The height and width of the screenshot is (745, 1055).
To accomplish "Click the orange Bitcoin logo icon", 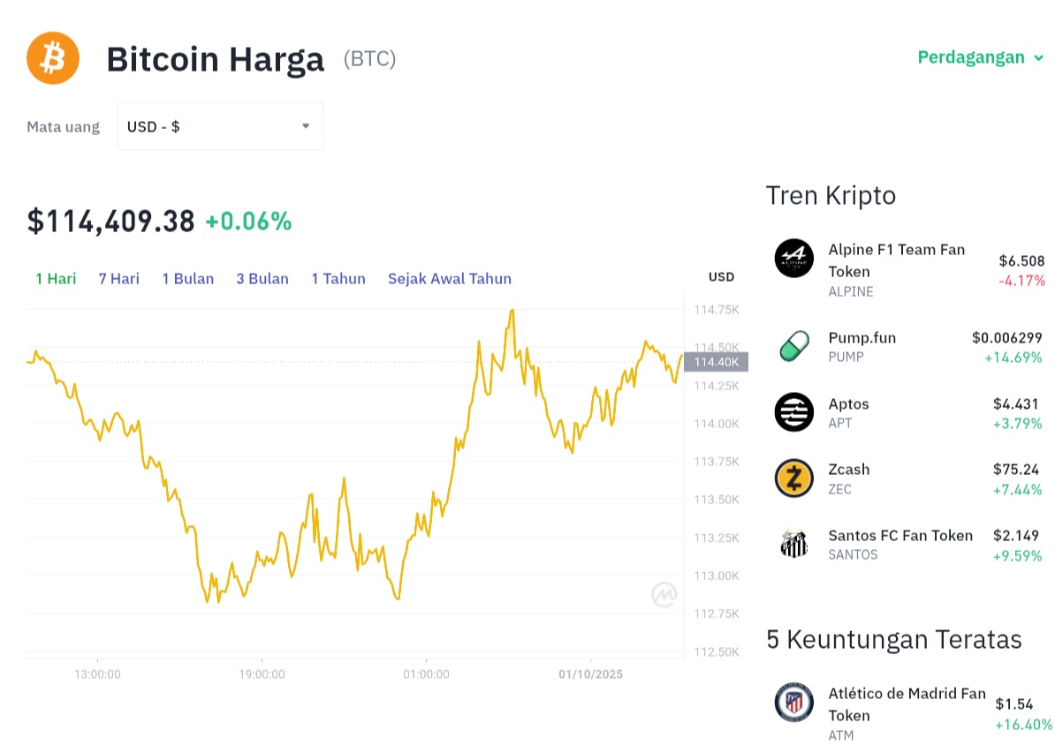I will click(x=53, y=58).
